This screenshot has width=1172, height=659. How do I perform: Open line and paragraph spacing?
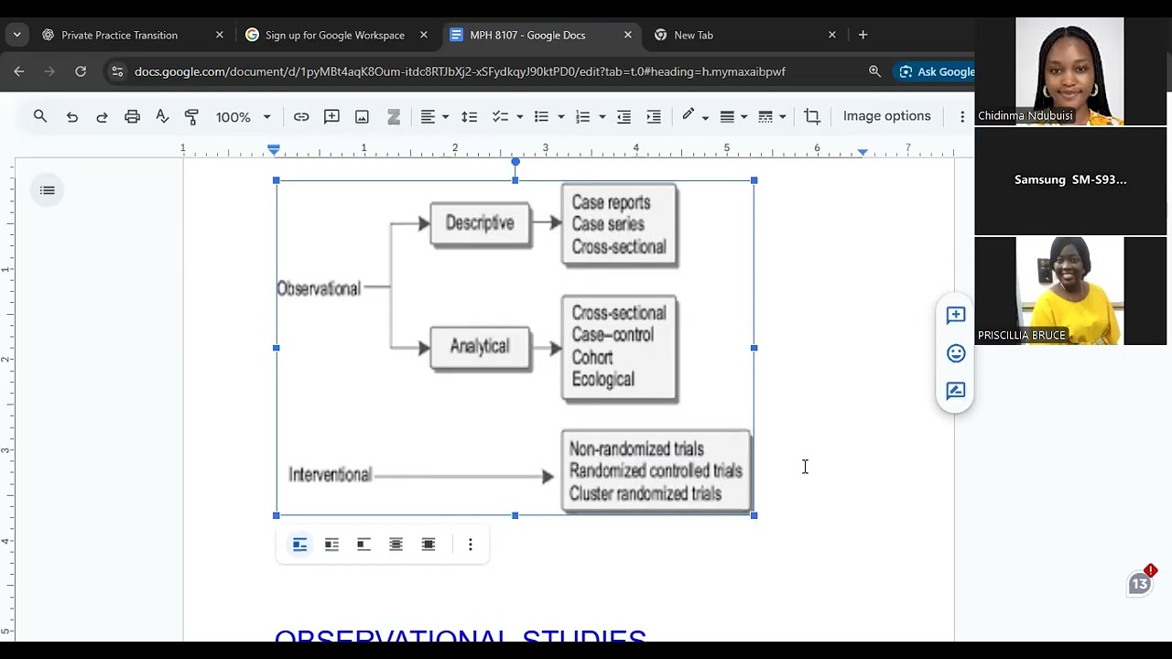[469, 116]
